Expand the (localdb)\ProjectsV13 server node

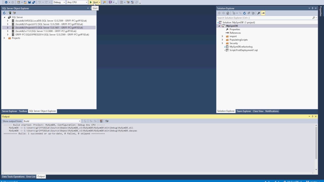pyautogui.click(x=8, y=28)
